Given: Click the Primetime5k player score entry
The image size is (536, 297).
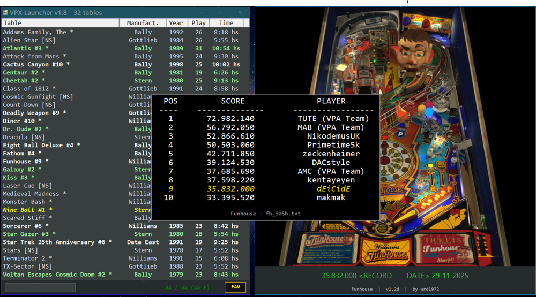Looking at the screenshot, I should [x=266, y=145].
